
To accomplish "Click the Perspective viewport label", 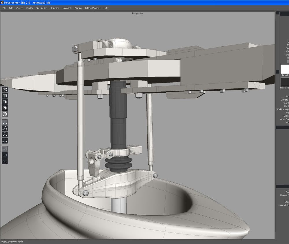I will [x=138, y=13].
